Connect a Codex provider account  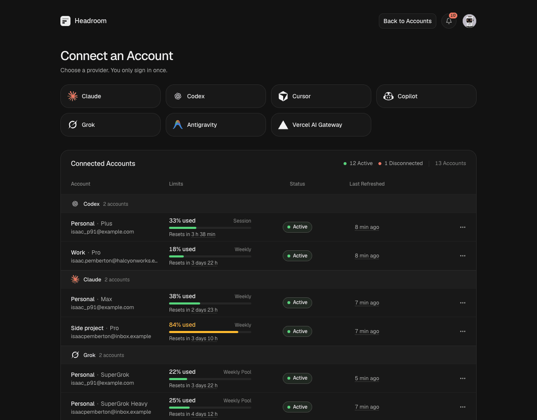click(216, 96)
